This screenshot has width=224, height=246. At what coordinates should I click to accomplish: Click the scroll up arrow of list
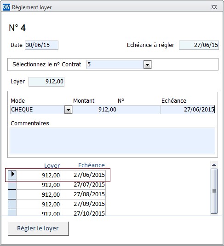coord(214,165)
